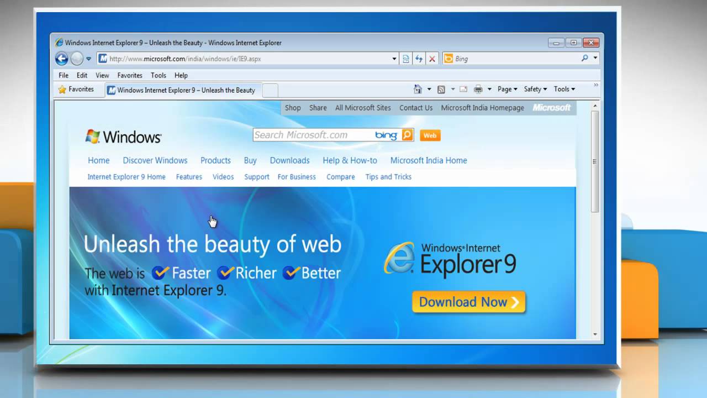Click the Forward navigation arrow button

[x=77, y=59]
